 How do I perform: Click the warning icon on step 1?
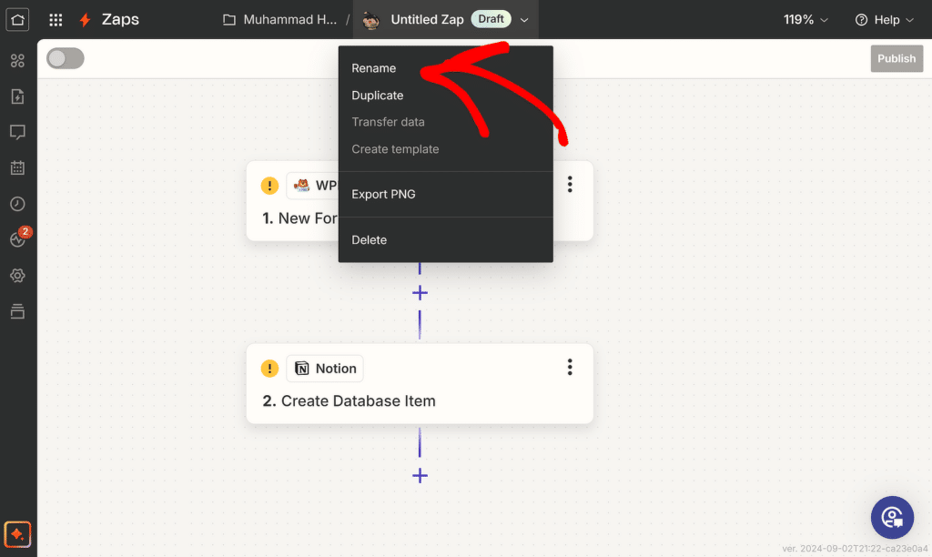click(x=269, y=186)
